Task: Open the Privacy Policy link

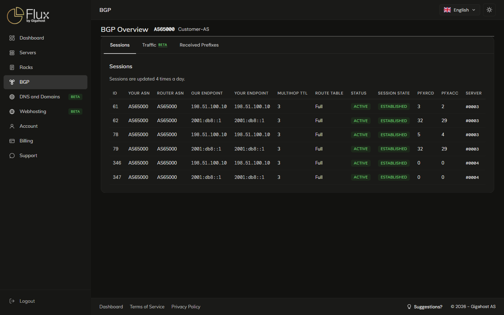Action: (186, 307)
